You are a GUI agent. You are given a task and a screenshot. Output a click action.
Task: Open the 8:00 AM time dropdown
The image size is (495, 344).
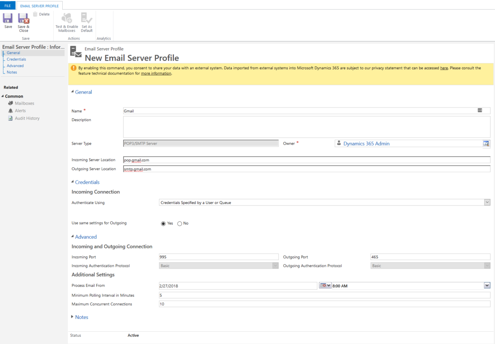coord(487,285)
